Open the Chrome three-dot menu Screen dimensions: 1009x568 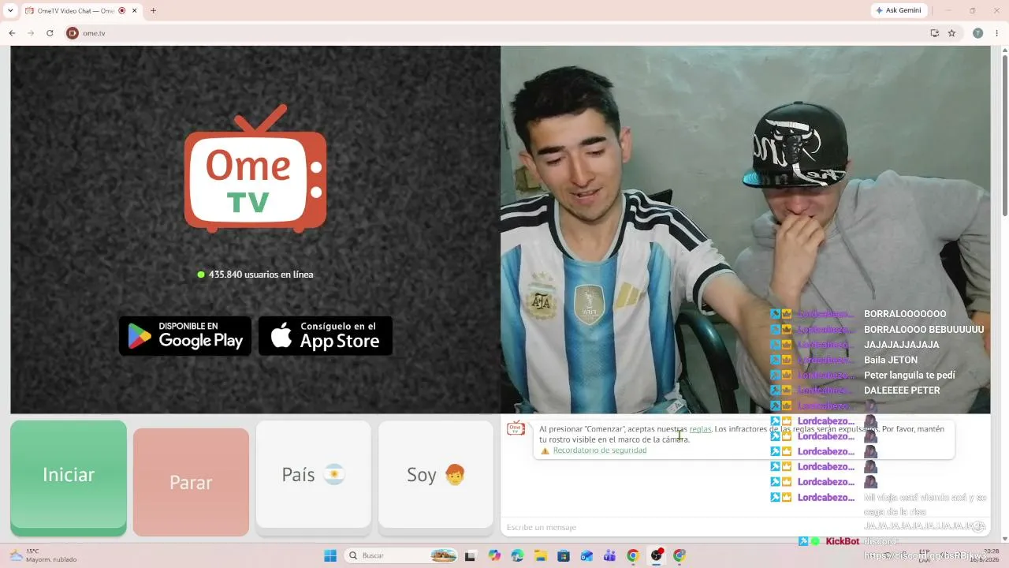[997, 33]
